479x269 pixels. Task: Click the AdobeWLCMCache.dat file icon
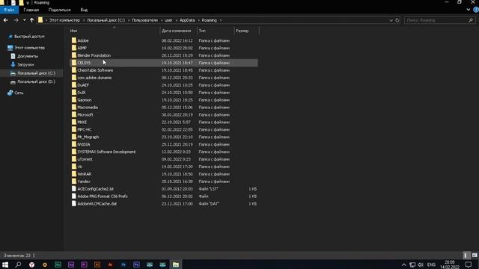click(x=74, y=203)
